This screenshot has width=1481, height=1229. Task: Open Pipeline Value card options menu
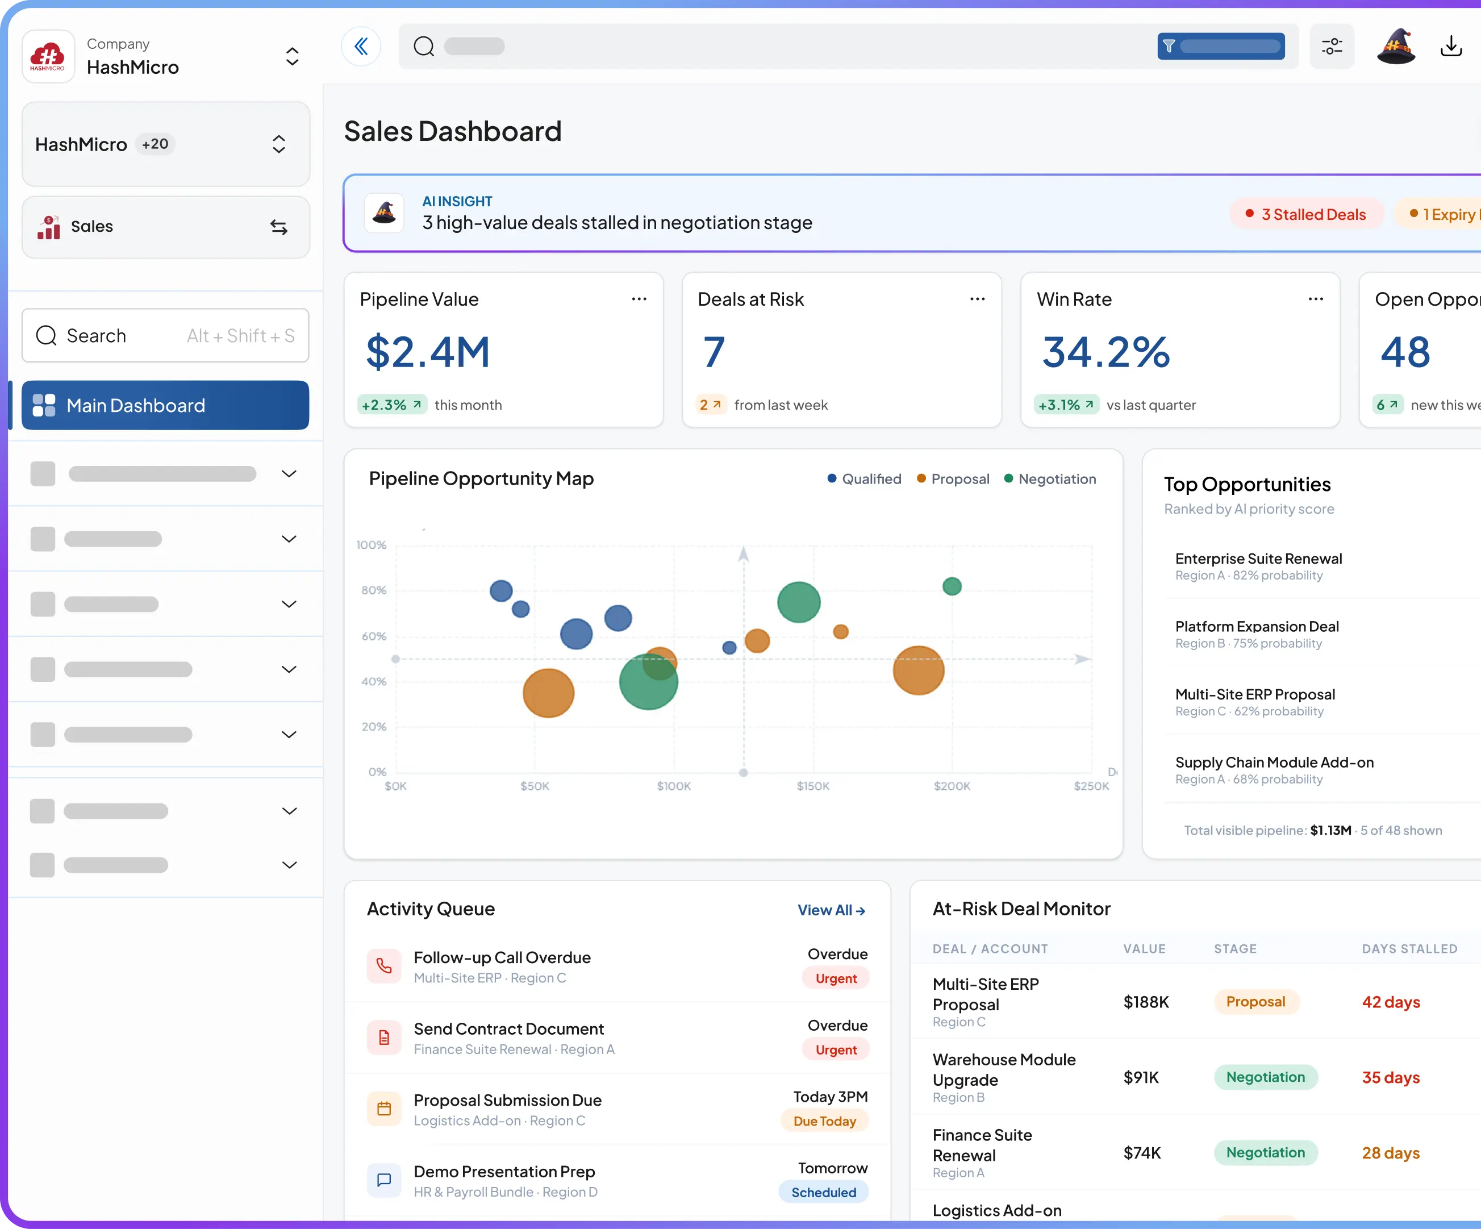(x=639, y=299)
